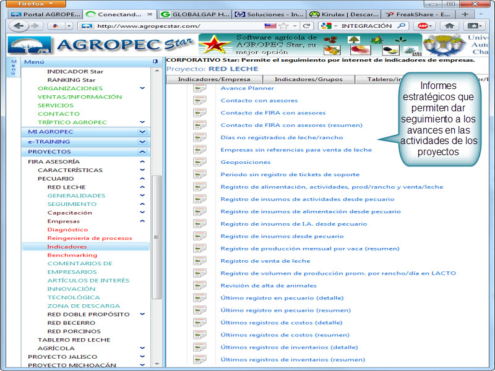Viewport: 495px width, 371px height.
Task: Expand the e-TRAINING section arrow
Action: 142,142
